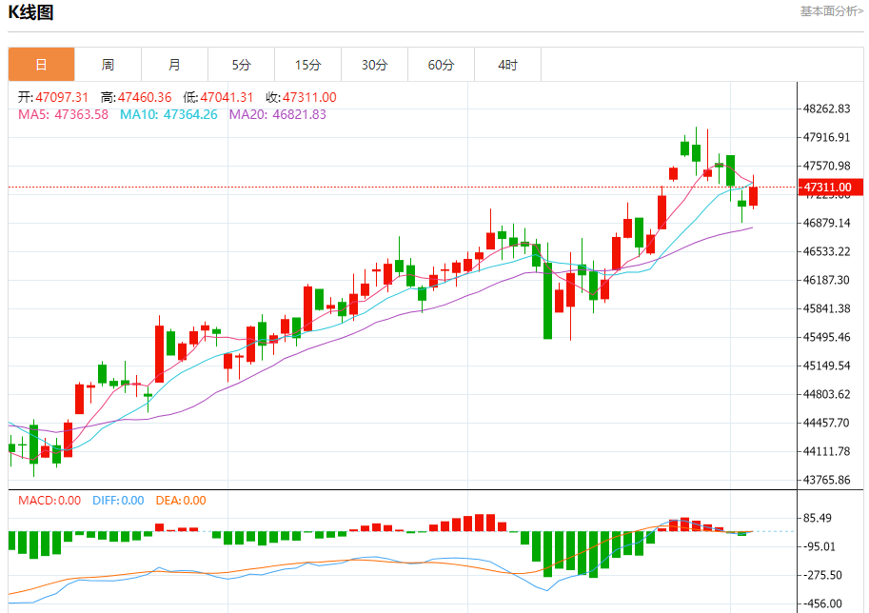Screen dimensions: 869x613
Task: Open the 15分 interval tab
Action: coord(308,65)
